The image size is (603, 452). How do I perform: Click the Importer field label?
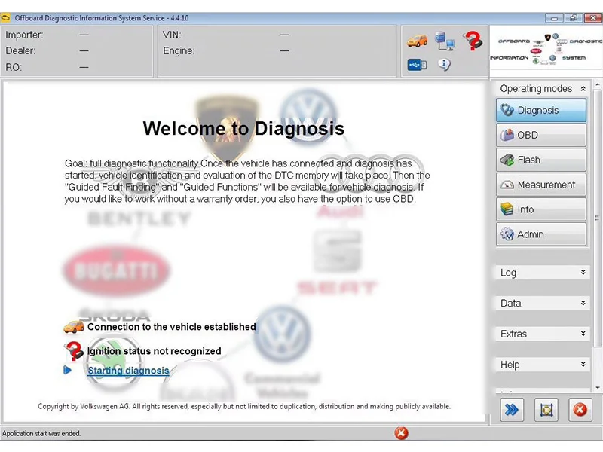[24, 35]
